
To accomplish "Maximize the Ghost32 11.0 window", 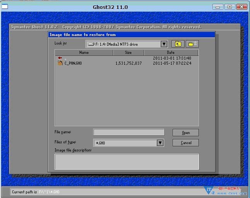I will click(x=230, y=7).
